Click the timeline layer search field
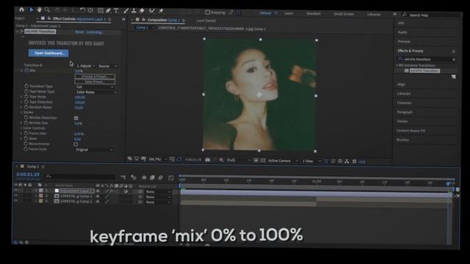This screenshot has width=470, height=264. [x=80, y=176]
